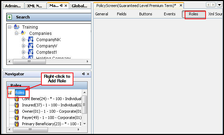The height and width of the screenshot is (135, 224).
Task: Click the Payer(49) role icon
Action: [x=17, y=118]
